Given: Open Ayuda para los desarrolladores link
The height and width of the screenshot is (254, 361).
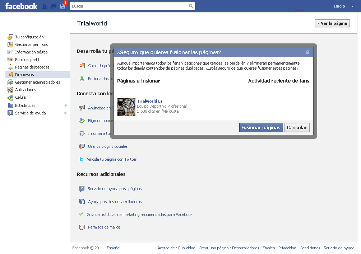Looking at the screenshot, I should tap(115, 202).
